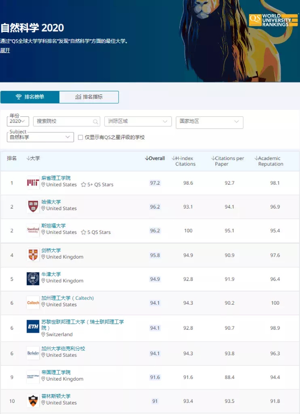The height and width of the screenshot is (414, 300).
Task: Expand the 洲际区域 region dropdown
Action: pyautogui.click(x=138, y=121)
